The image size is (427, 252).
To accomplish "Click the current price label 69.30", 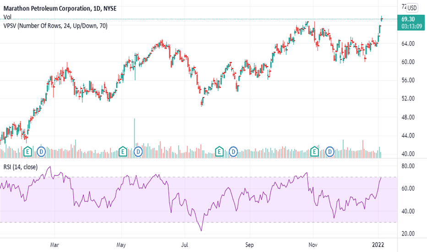I will click(408, 19).
